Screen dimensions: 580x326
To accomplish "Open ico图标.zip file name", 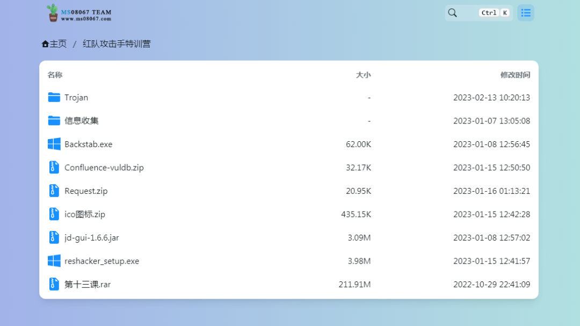I will (85, 214).
